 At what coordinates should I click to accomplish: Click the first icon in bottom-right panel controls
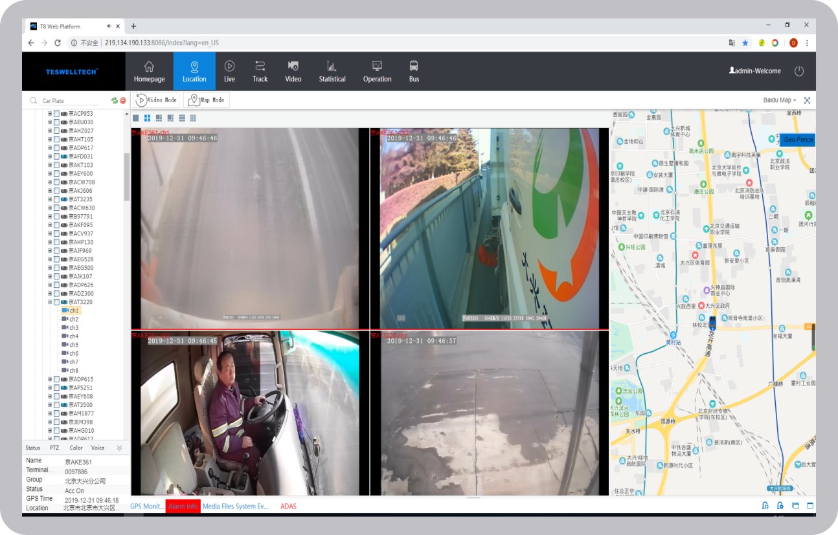pyautogui.click(x=765, y=506)
